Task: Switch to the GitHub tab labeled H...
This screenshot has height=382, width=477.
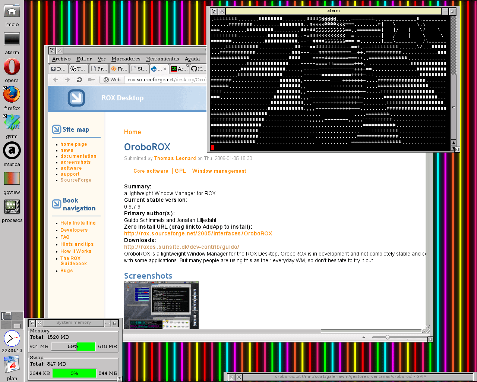Action: coord(198,69)
